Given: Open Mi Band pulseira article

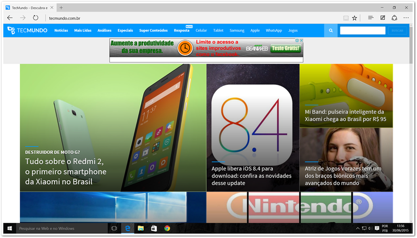Looking at the screenshot, I should pyautogui.click(x=346, y=96).
